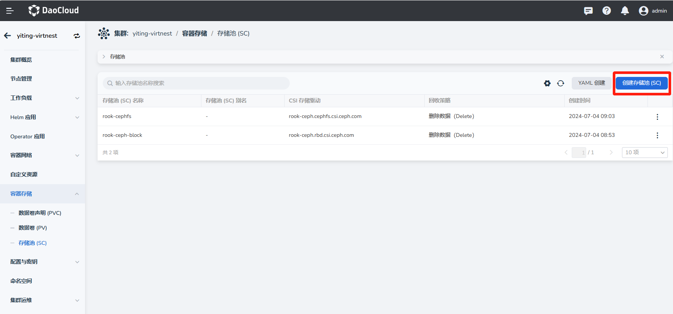Open the 10 项 page size dropdown
Image resolution: width=673 pixels, height=314 pixels.
(x=645, y=152)
